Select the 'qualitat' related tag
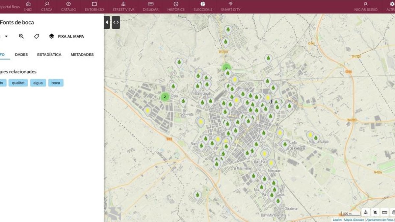The image size is (395, 222). coord(18,83)
